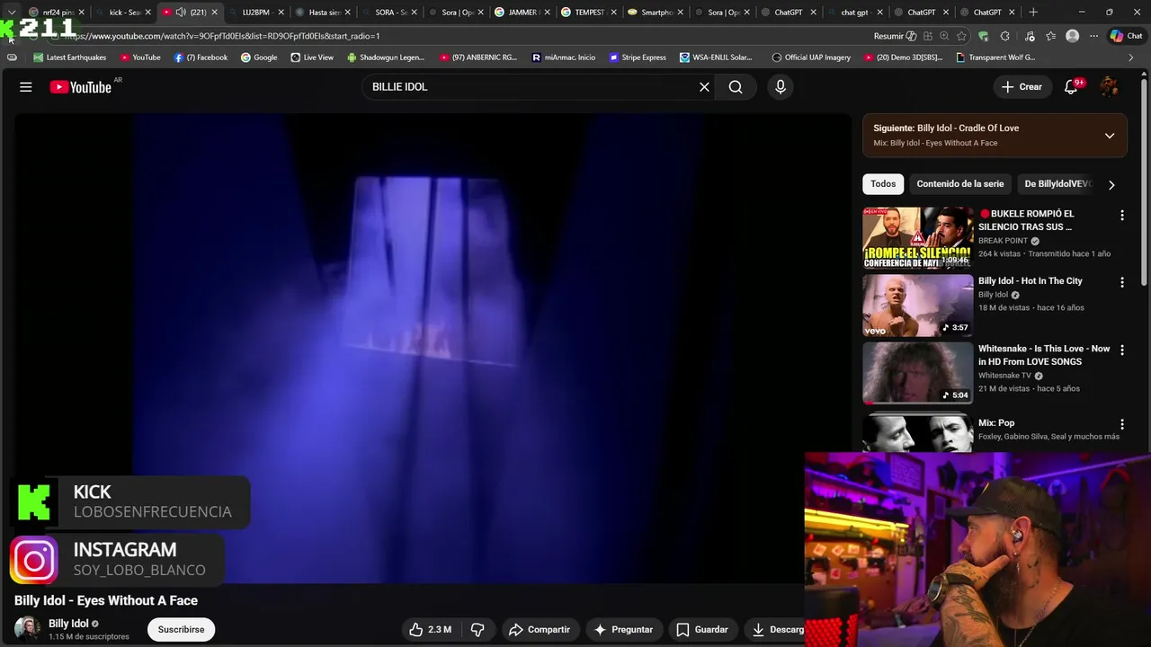Open the Stripe Express bookmark
Viewport: 1151px width, 647px height.
[638, 58]
